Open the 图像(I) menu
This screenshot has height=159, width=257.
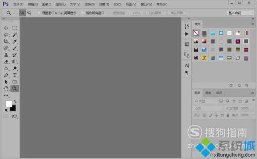point(47,4)
